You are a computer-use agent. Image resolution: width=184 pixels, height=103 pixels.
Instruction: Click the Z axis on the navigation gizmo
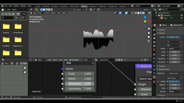pos(145,17)
